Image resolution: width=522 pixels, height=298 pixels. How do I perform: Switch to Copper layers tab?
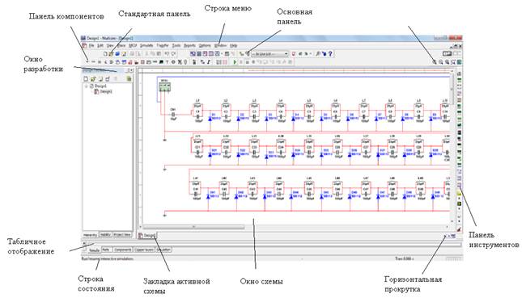[x=144, y=250]
